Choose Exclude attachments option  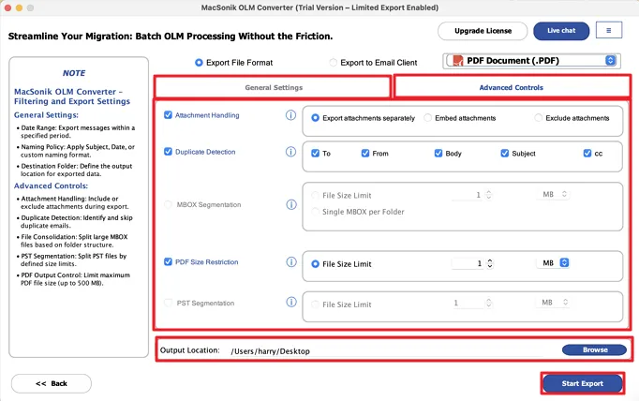539,118
